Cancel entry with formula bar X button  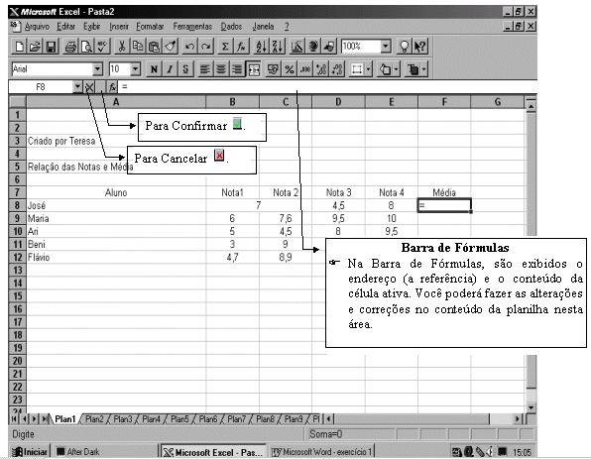(x=89, y=87)
